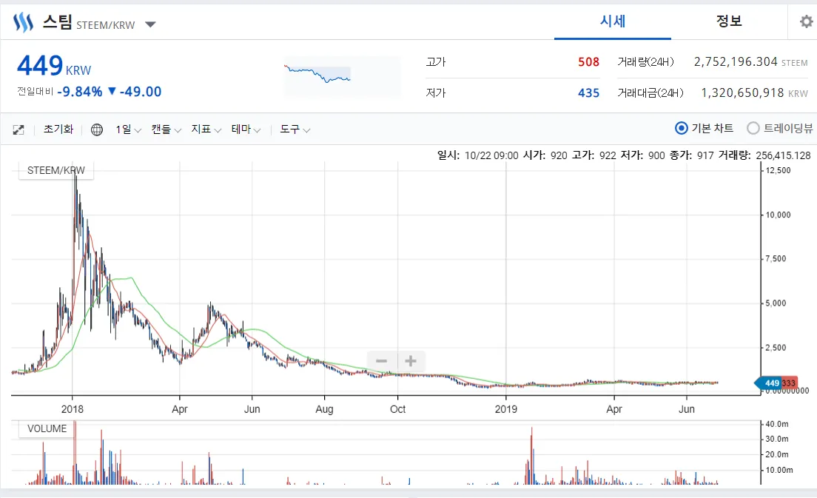Select the 트레이딩뷰 radio button

[753, 128]
